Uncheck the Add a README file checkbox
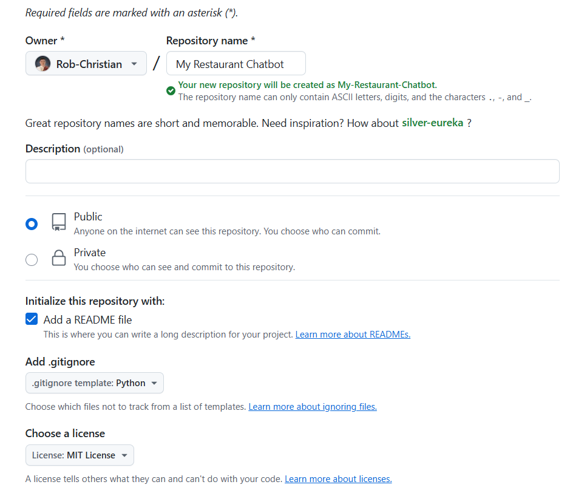Image resolution: width=587 pixels, height=493 pixels. (31, 319)
